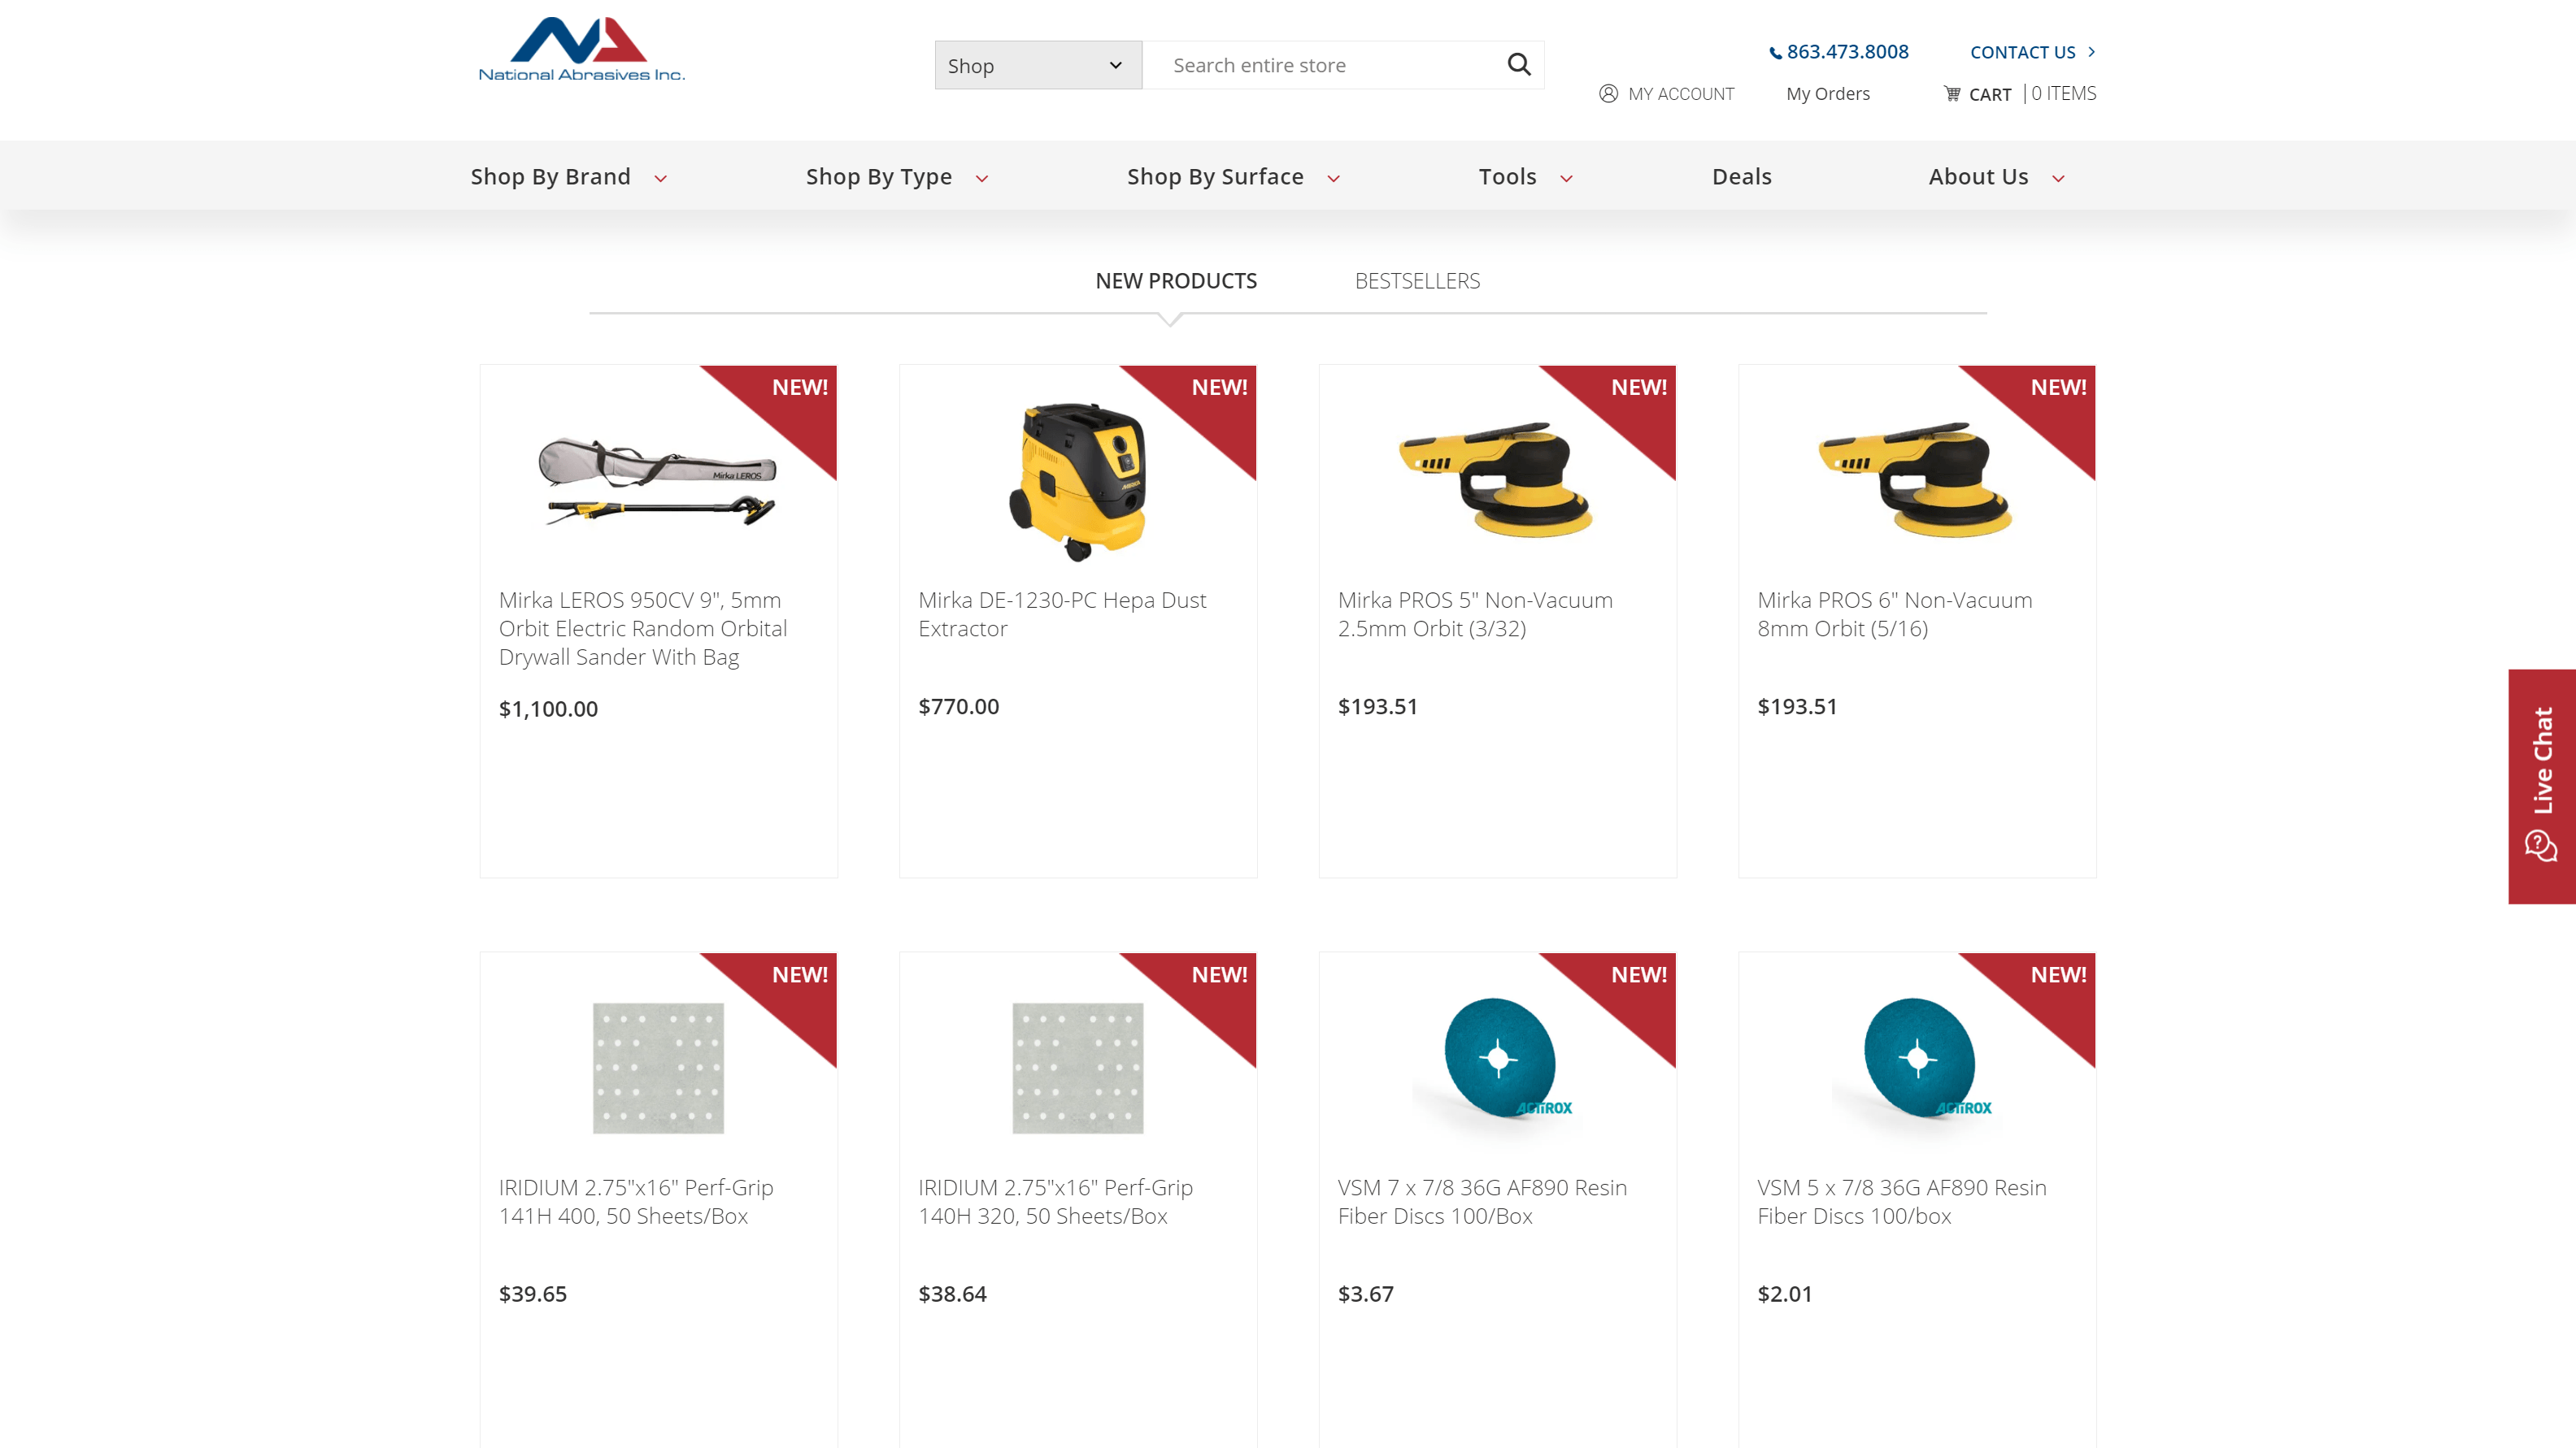Click the National Abrasives Inc. logo
Screen dimensions: 2576x1448
[x=581, y=49]
